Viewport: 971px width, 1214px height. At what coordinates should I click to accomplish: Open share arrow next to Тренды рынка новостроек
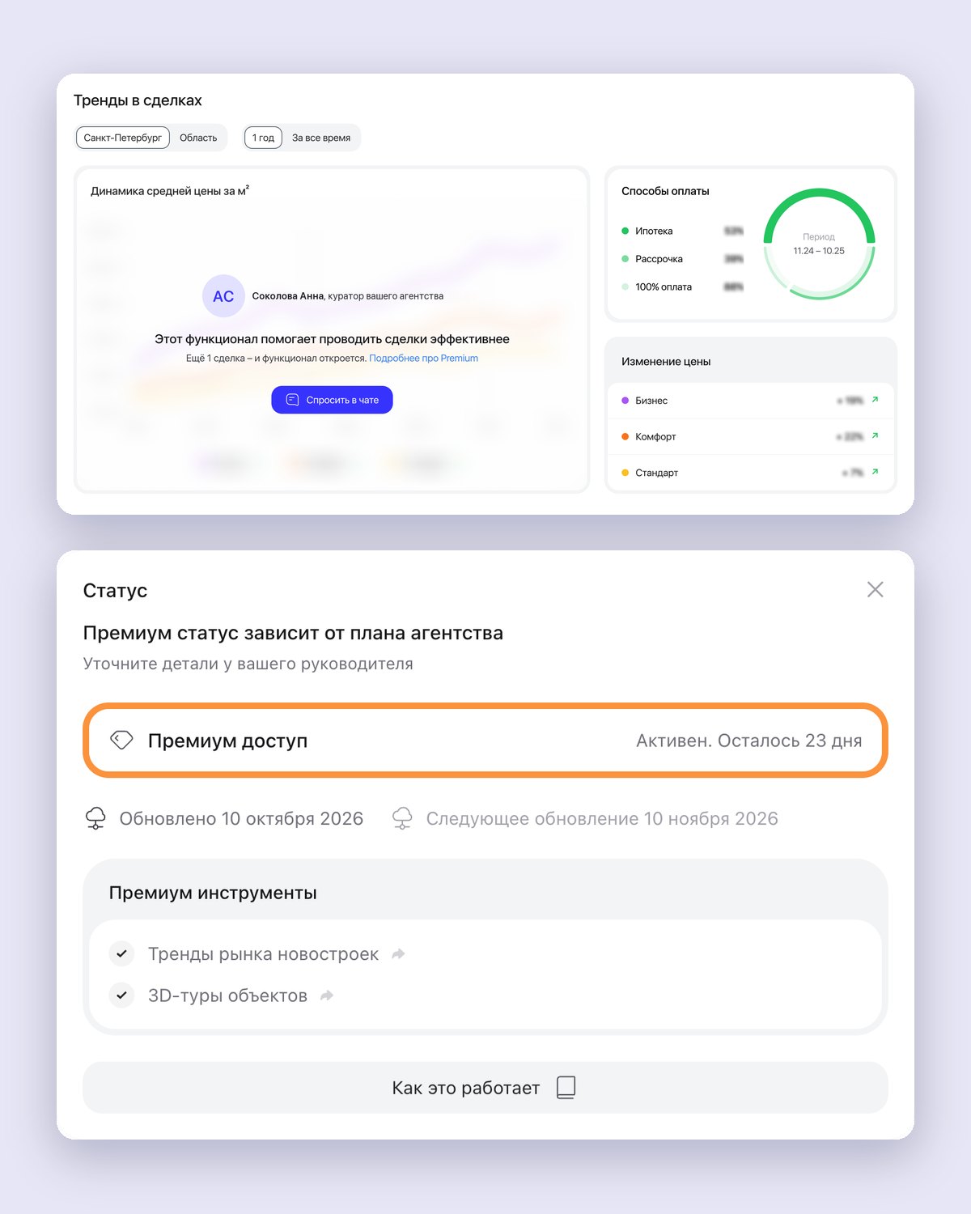398,954
